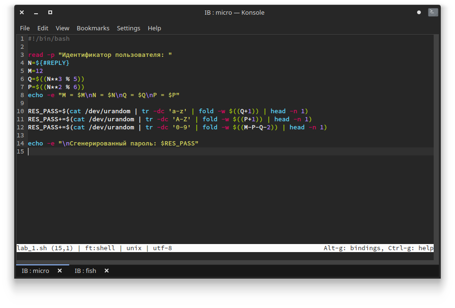Image resolution: width=455 pixels, height=308 pixels.
Task: Click the IB : micro — Konsole window title
Action: [235, 12]
